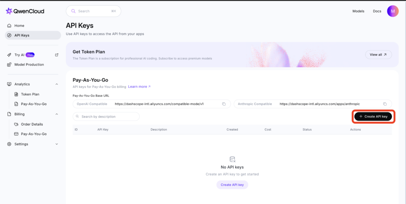406x204 pixels.
Task: Click the search magnifier icon at the top
Action: (73, 11)
